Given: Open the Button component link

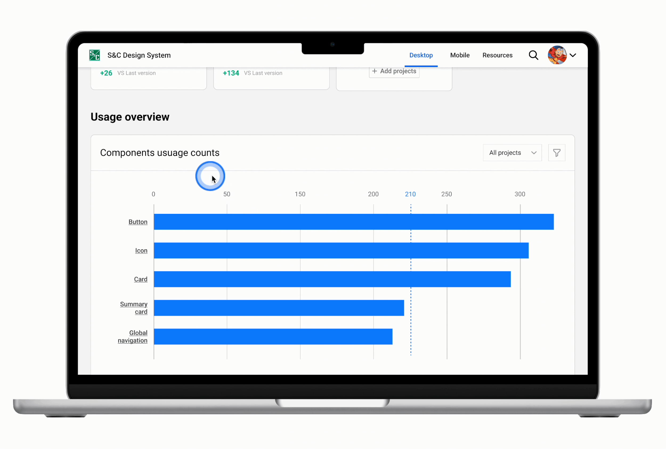Looking at the screenshot, I should (x=138, y=222).
